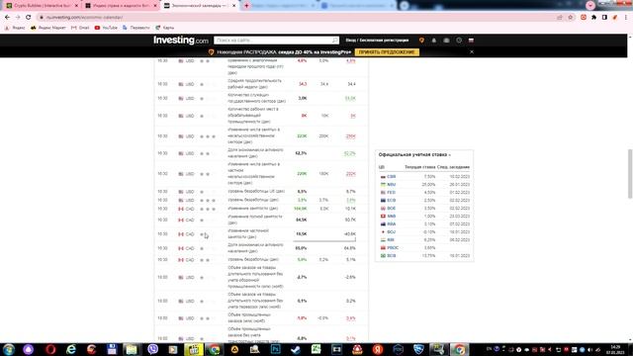Open the Карты bookmark
The height and width of the screenshot is (356, 633).
tap(165, 28)
